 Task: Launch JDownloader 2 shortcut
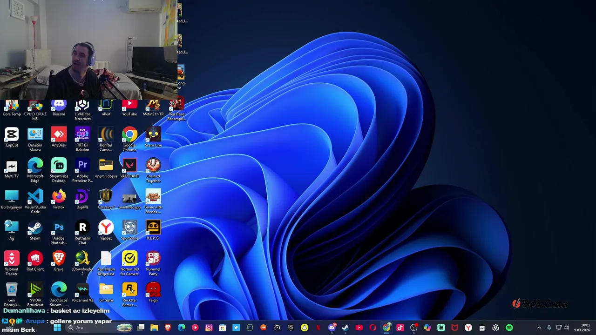pyautogui.click(x=82, y=264)
